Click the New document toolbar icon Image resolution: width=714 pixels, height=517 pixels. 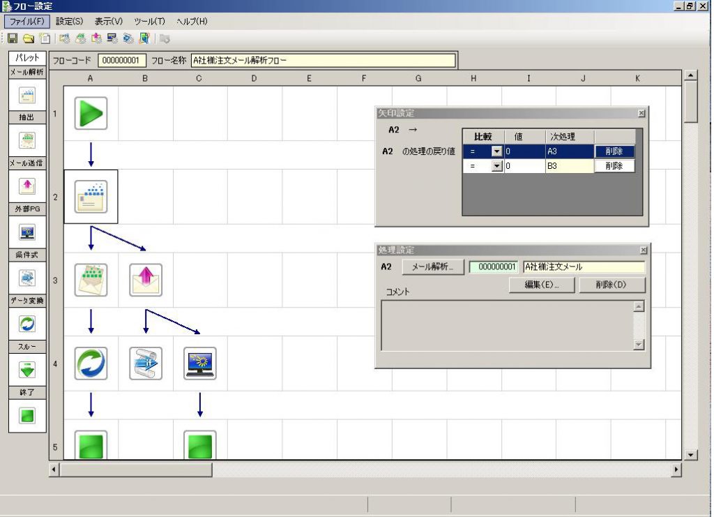45,38
